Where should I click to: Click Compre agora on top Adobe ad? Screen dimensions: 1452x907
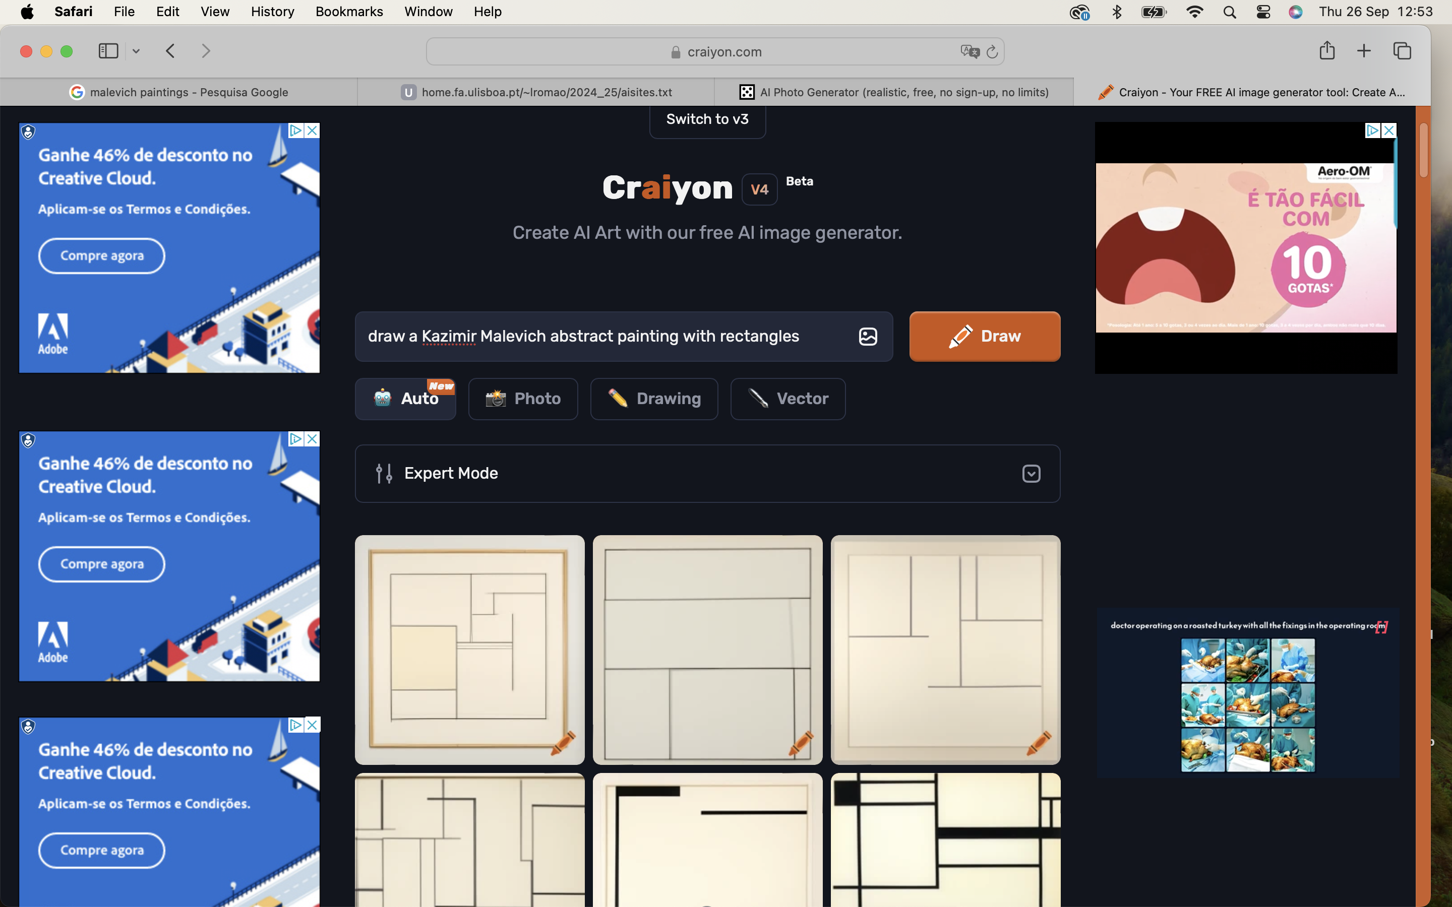point(102,256)
